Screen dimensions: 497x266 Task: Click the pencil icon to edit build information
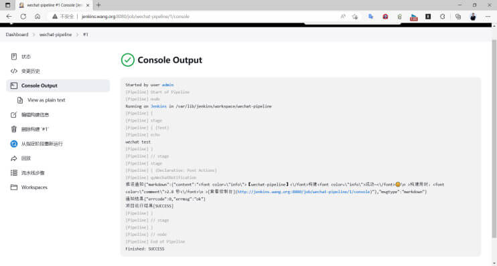[13, 115]
